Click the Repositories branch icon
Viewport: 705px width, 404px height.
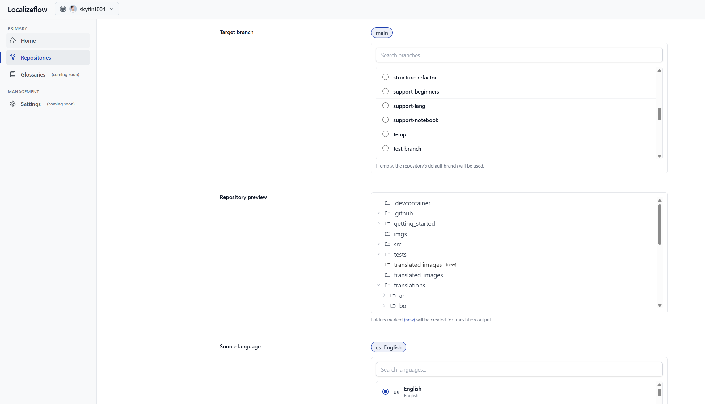(x=13, y=57)
